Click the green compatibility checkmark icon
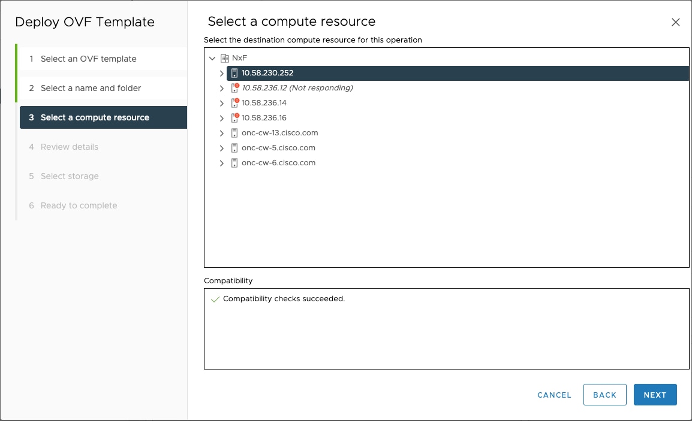 pyautogui.click(x=215, y=299)
